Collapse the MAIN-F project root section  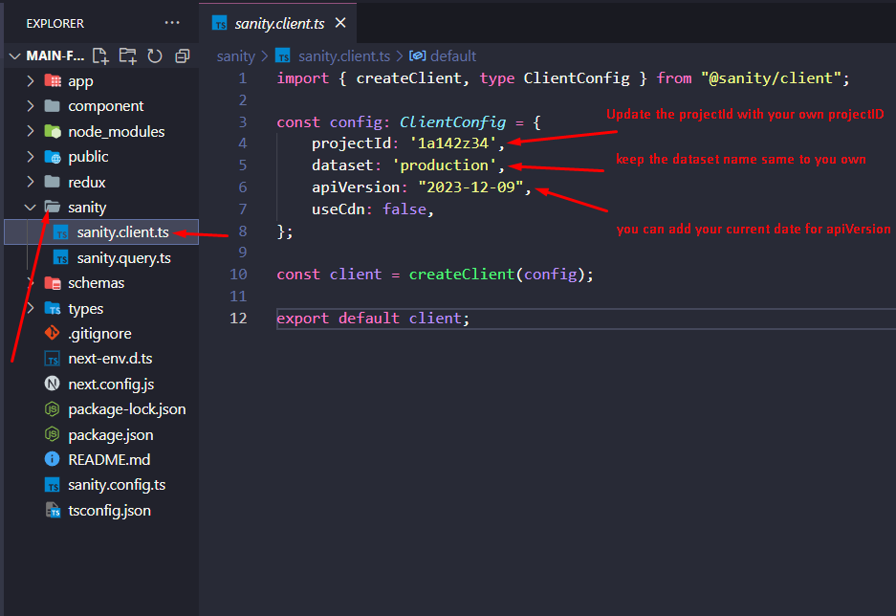[14, 56]
